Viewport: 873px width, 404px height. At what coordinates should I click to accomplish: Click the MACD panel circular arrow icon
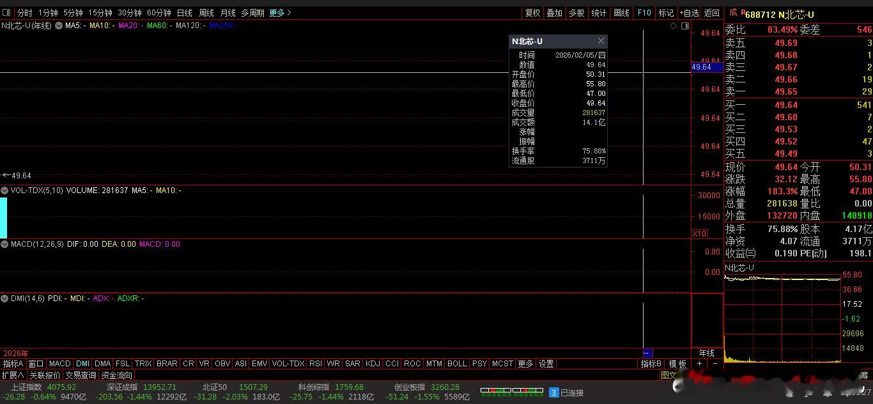(4, 244)
